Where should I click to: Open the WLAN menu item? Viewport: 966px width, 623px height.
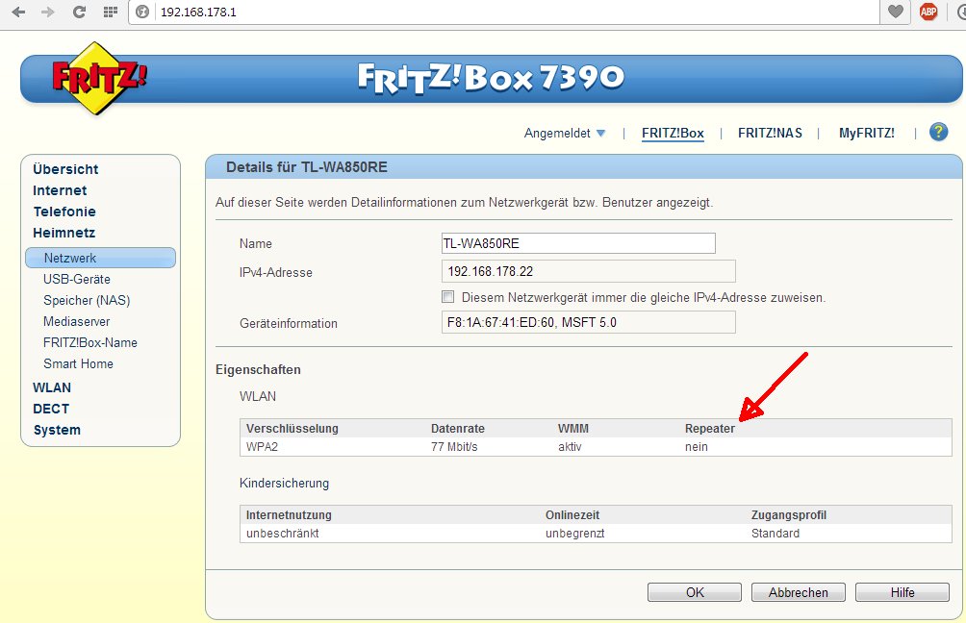(x=52, y=387)
